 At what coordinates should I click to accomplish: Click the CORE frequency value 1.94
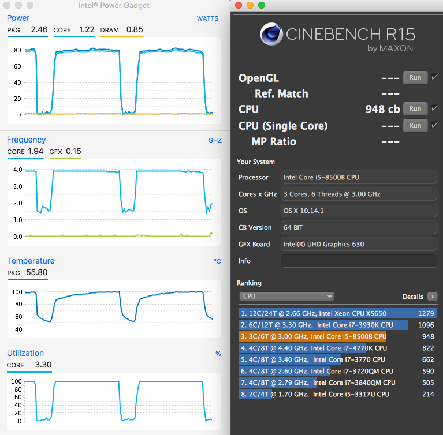(36, 151)
